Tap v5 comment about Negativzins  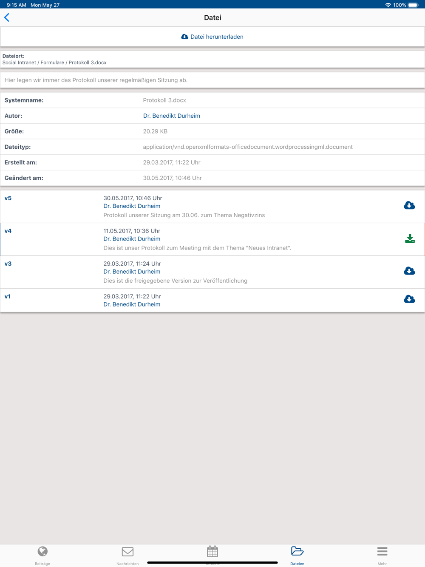coord(184,215)
